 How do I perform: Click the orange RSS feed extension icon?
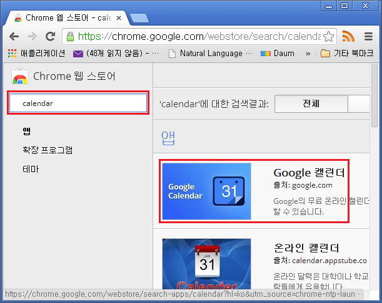[x=348, y=36]
